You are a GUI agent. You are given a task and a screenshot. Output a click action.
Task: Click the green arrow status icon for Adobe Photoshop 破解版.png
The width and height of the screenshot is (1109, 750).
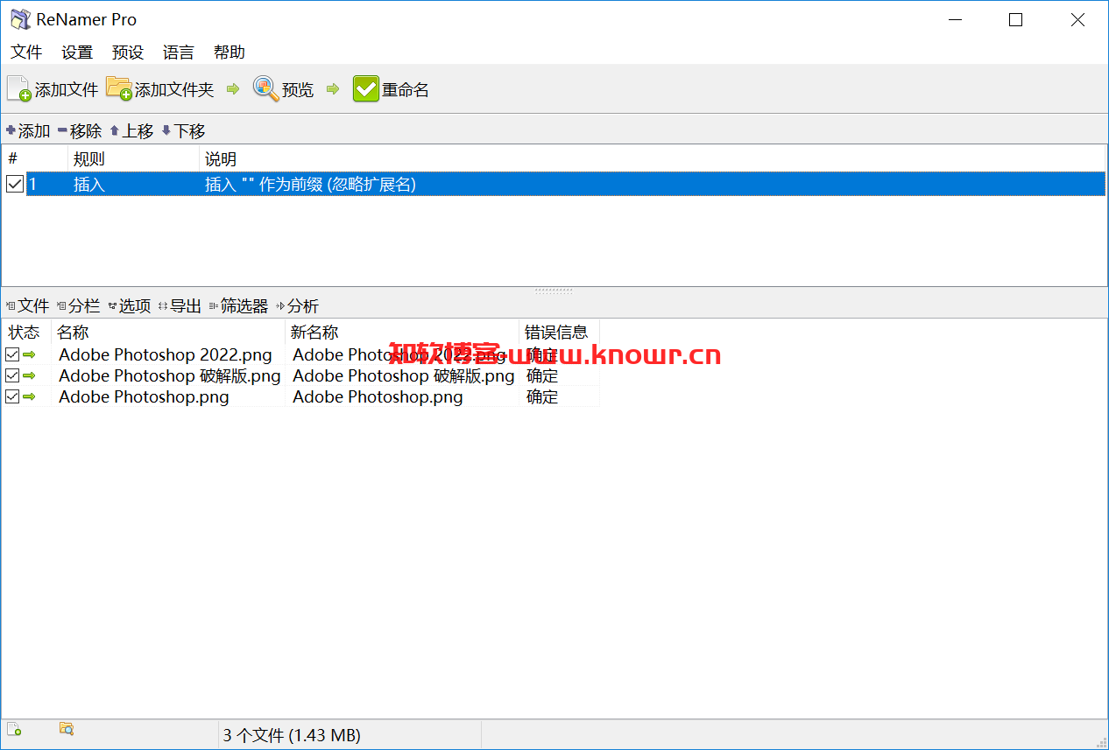[x=30, y=375]
